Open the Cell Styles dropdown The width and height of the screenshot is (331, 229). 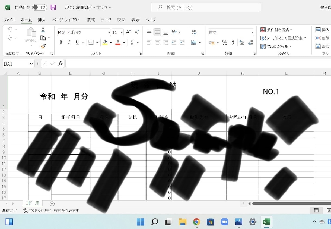(276, 46)
